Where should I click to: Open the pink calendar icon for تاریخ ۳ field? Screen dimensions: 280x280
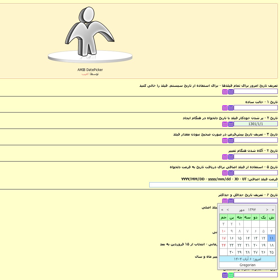[x=225, y=140]
